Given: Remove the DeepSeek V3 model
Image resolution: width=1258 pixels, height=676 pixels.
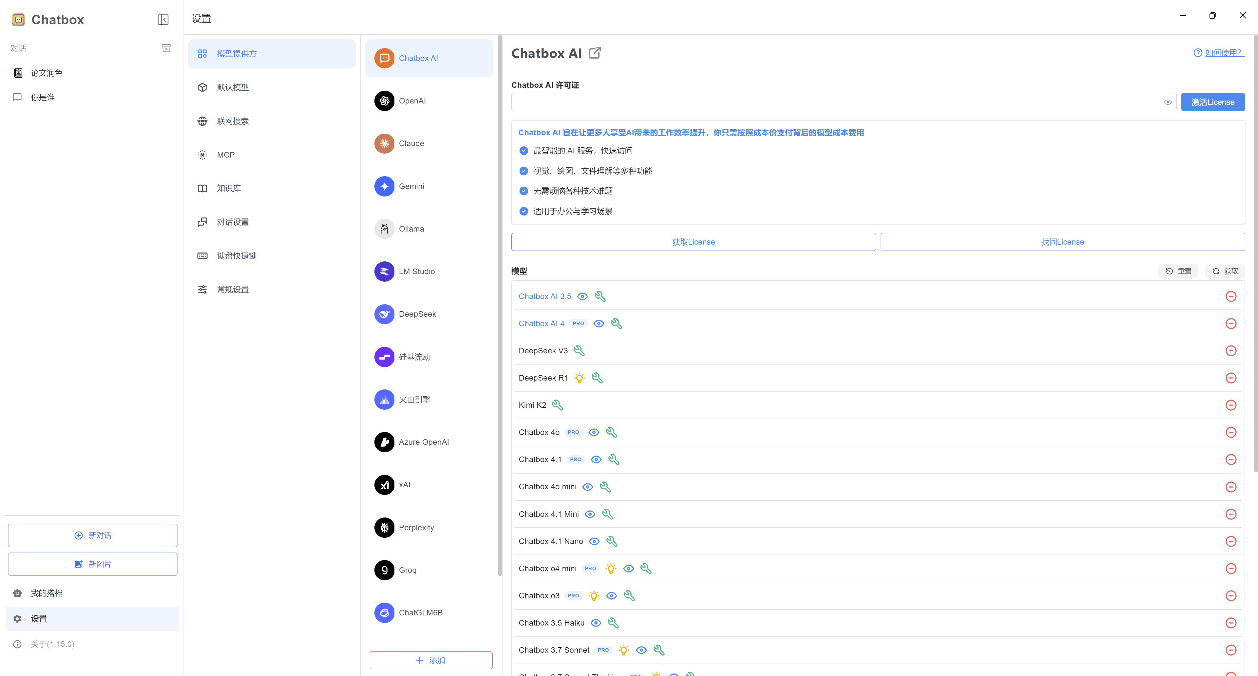Looking at the screenshot, I should pos(1231,350).
